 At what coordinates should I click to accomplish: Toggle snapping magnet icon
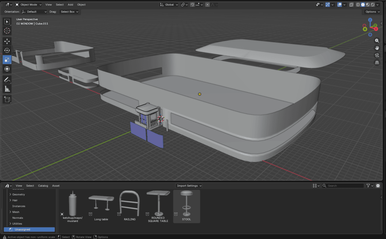[192, 5]
